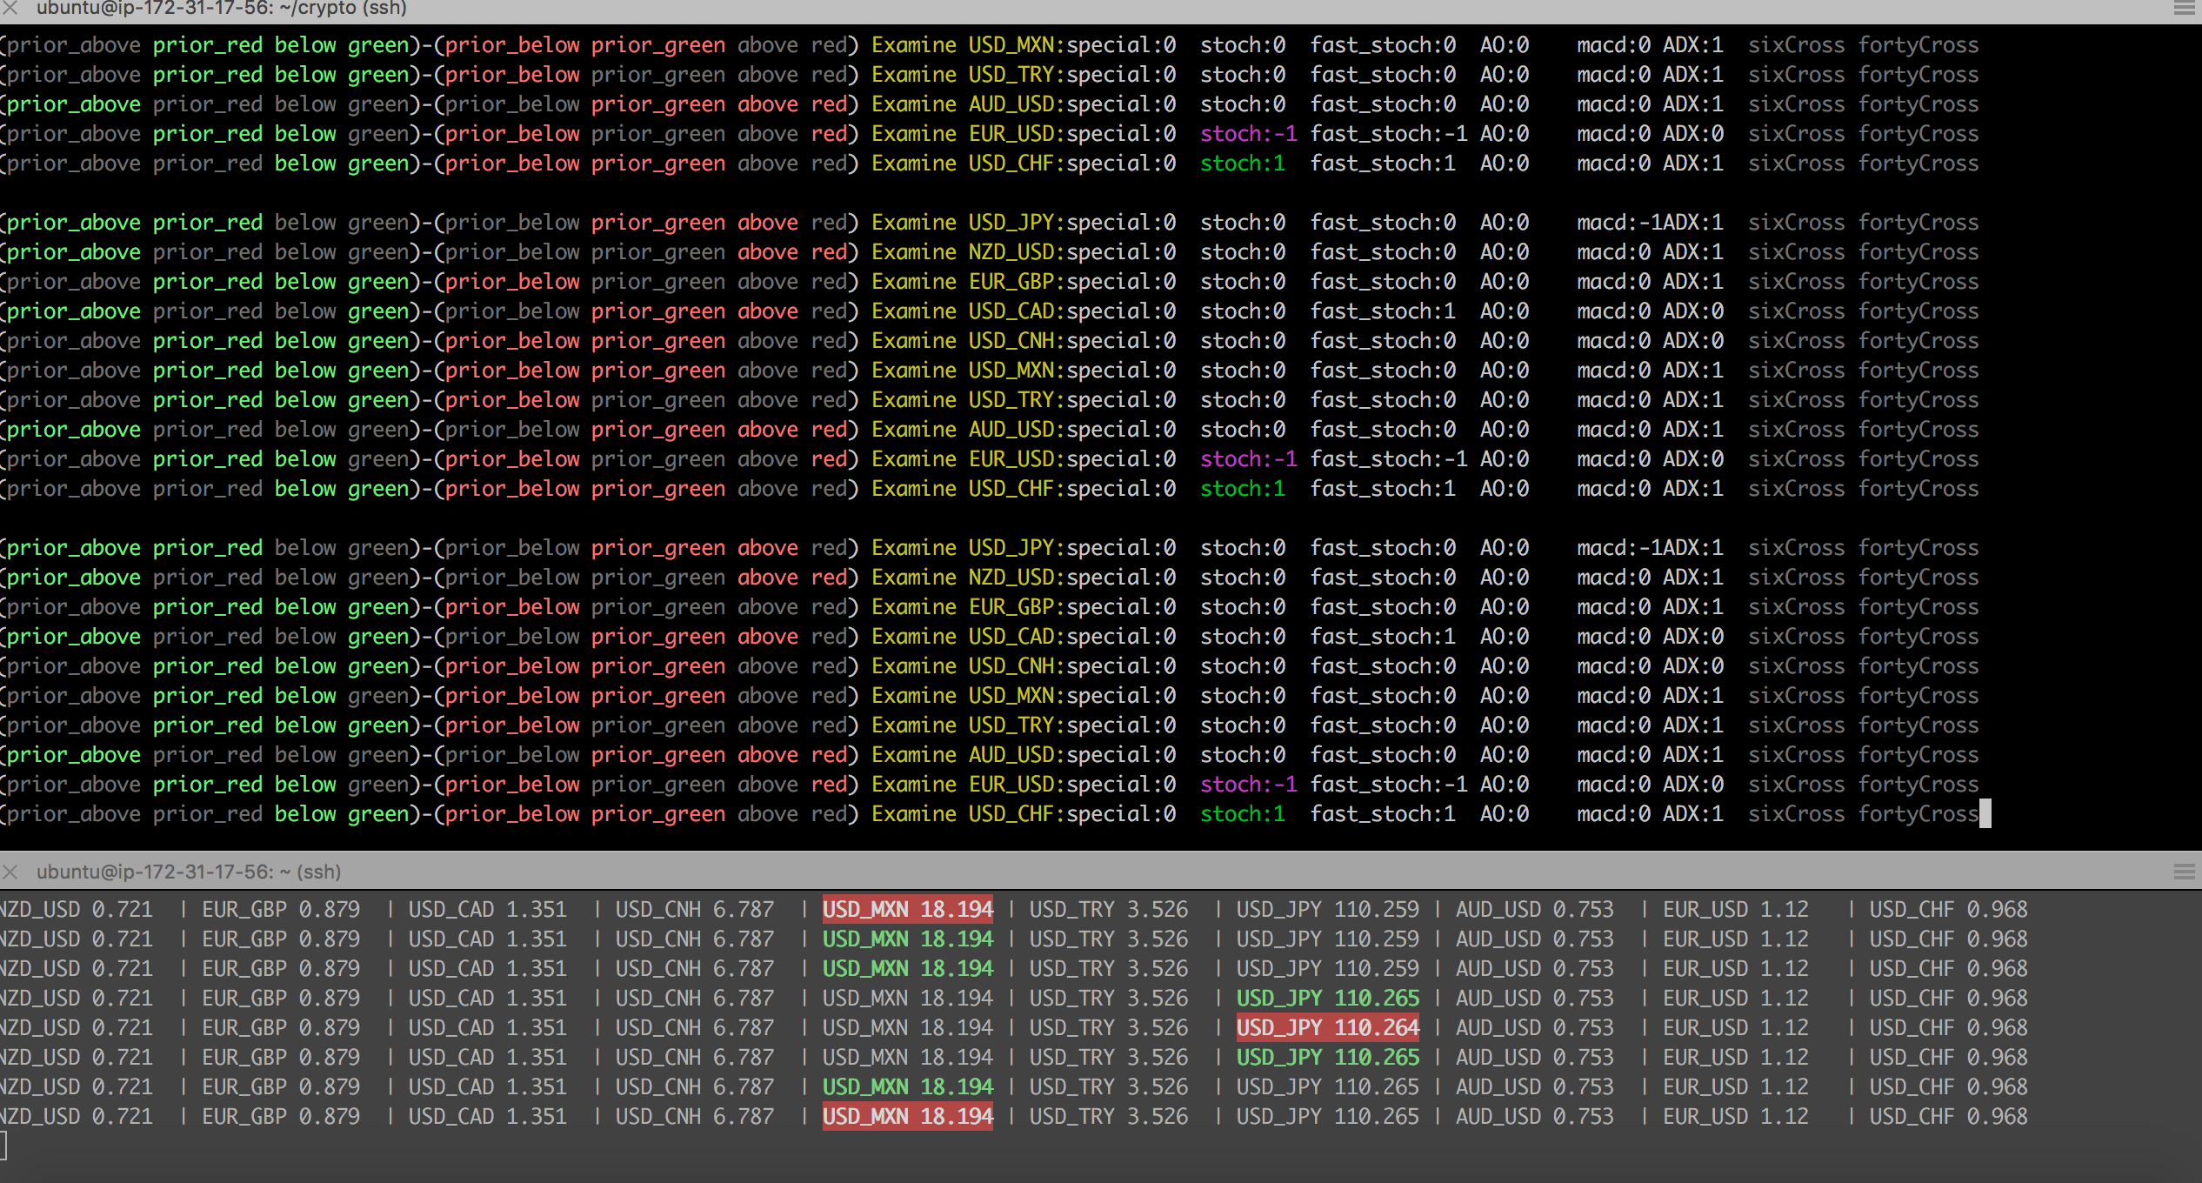Close the bottom ~ (ssh) pane

click(x=10, y=872)
